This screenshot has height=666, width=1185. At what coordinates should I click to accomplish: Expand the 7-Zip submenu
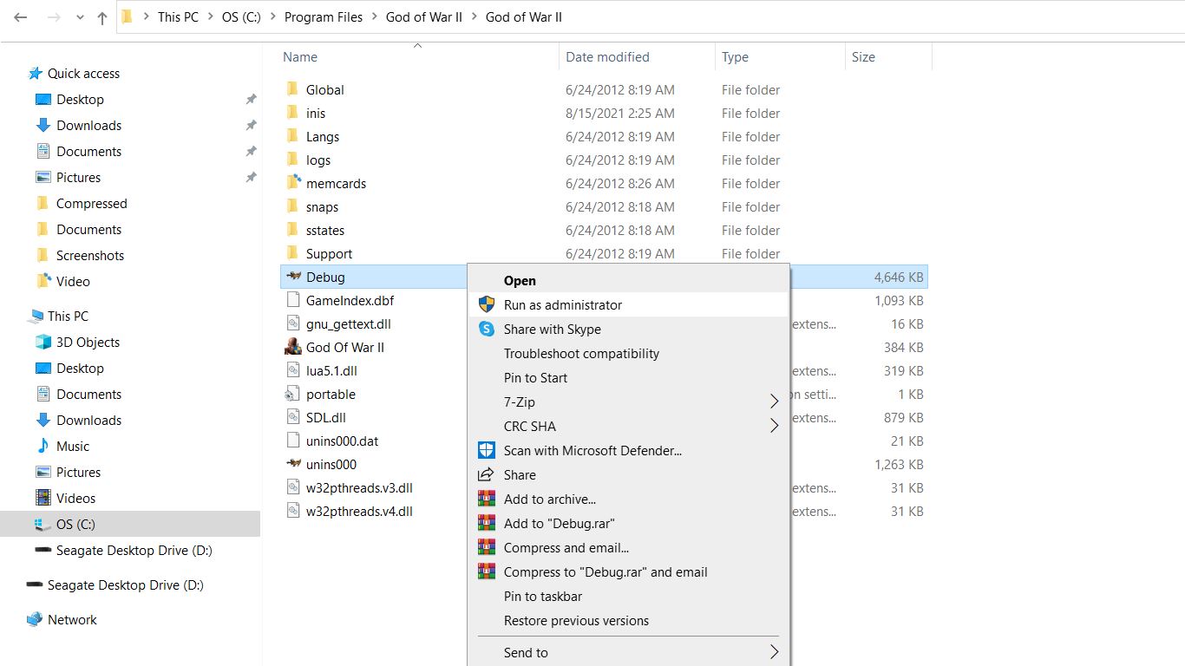[774, 402]
